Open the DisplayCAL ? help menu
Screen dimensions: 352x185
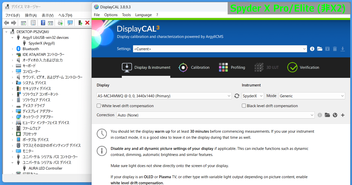pyautogui.click(x=157, y=15)
